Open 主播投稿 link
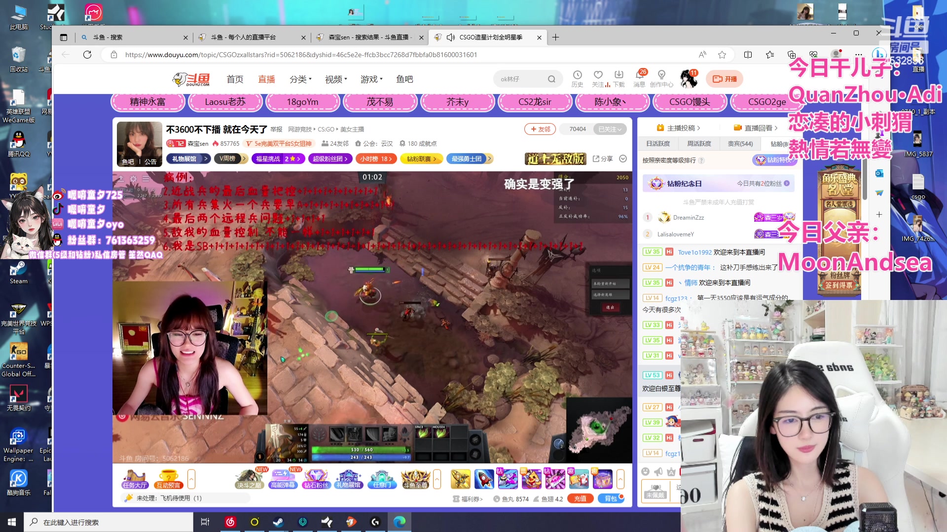 coord(678,128)
